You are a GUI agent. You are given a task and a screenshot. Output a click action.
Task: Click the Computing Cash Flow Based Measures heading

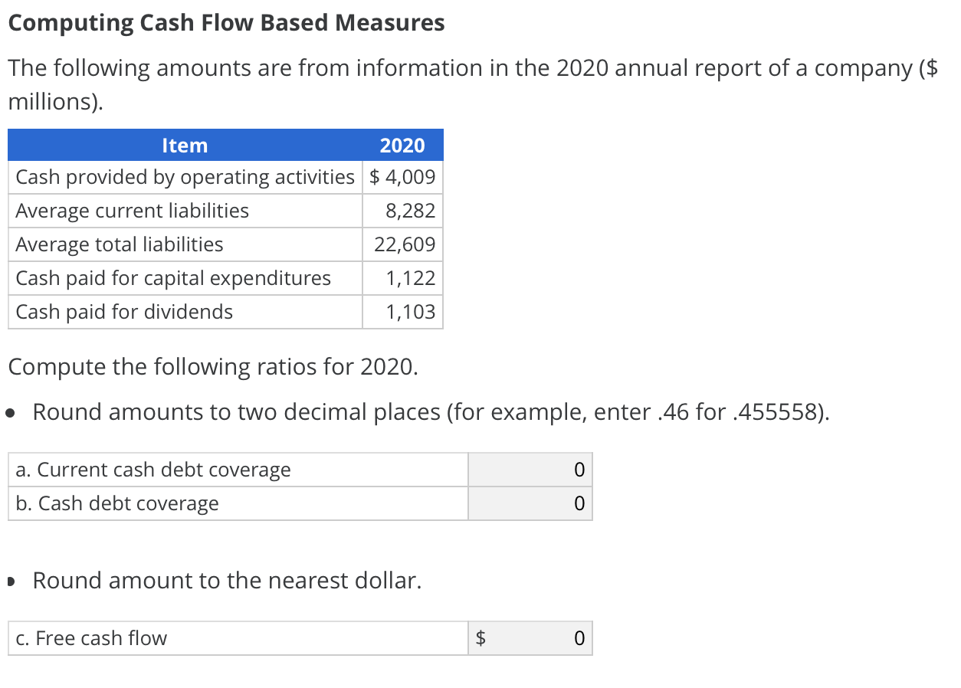225,22
